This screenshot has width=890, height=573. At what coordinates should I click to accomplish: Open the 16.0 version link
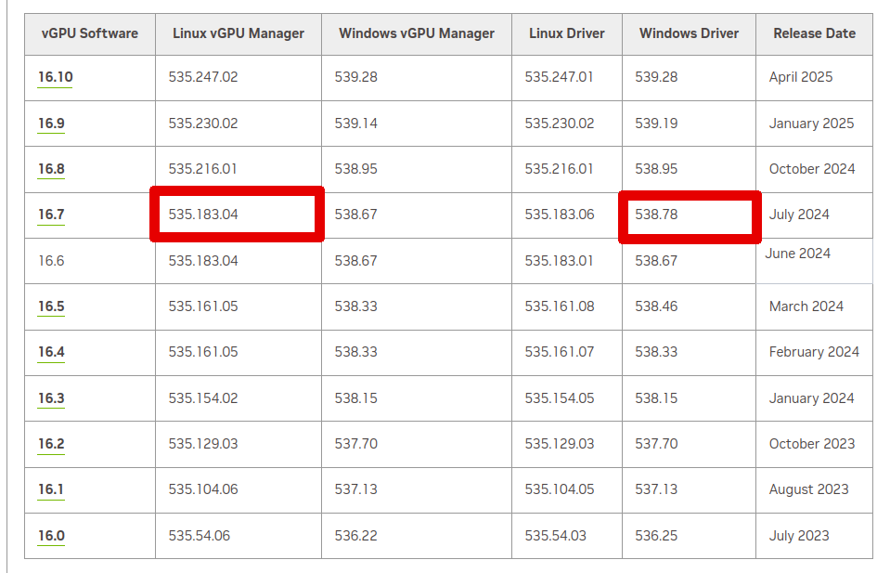tap(51, 536)
